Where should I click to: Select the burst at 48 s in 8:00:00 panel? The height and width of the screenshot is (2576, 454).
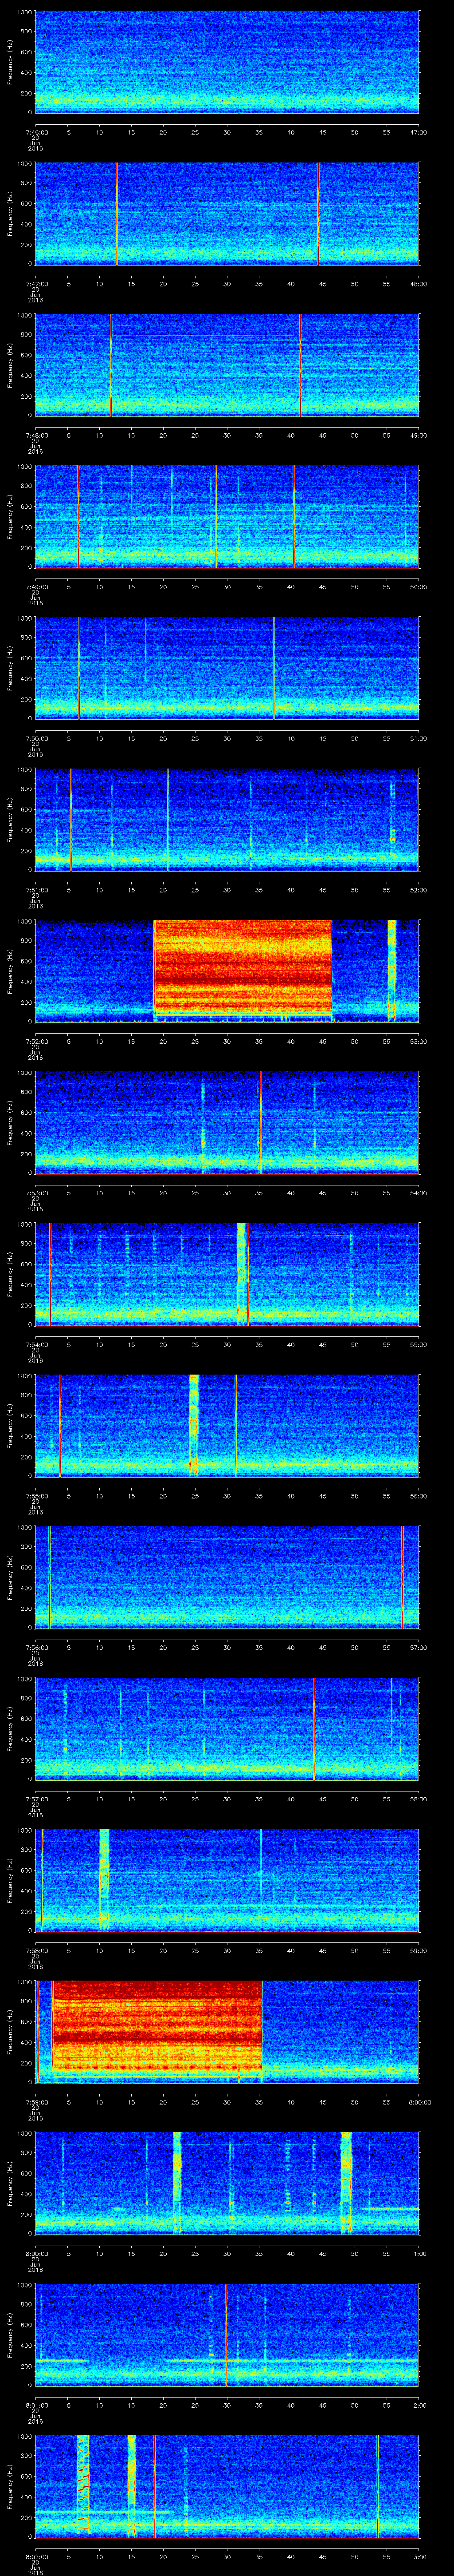coord(346,2182)
